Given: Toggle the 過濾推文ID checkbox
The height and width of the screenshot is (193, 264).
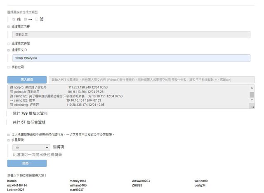Looking at the screenshot, I should tap(9, 50).
